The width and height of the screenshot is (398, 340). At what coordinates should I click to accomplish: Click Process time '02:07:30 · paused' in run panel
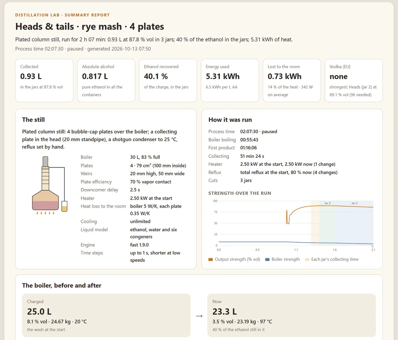click(259, 132)
